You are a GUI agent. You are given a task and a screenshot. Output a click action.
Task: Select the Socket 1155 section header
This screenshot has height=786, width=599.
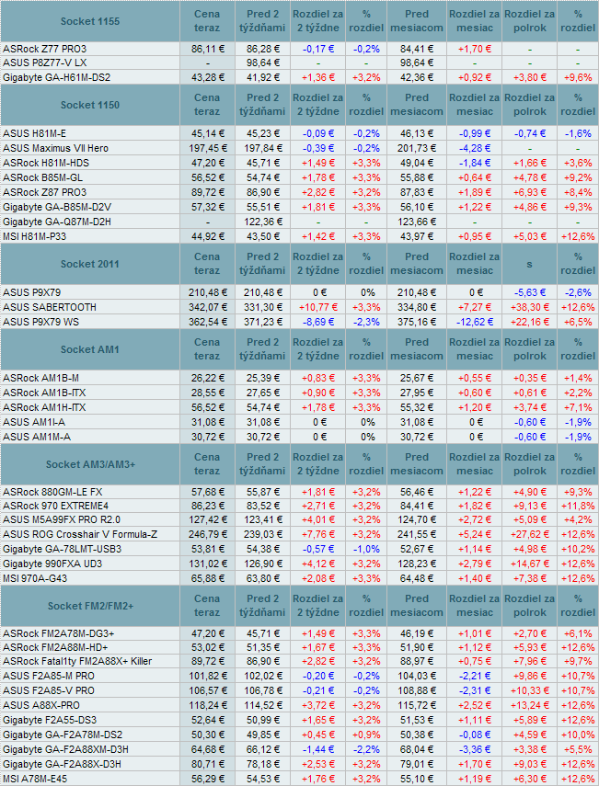[x=90, y=21]
